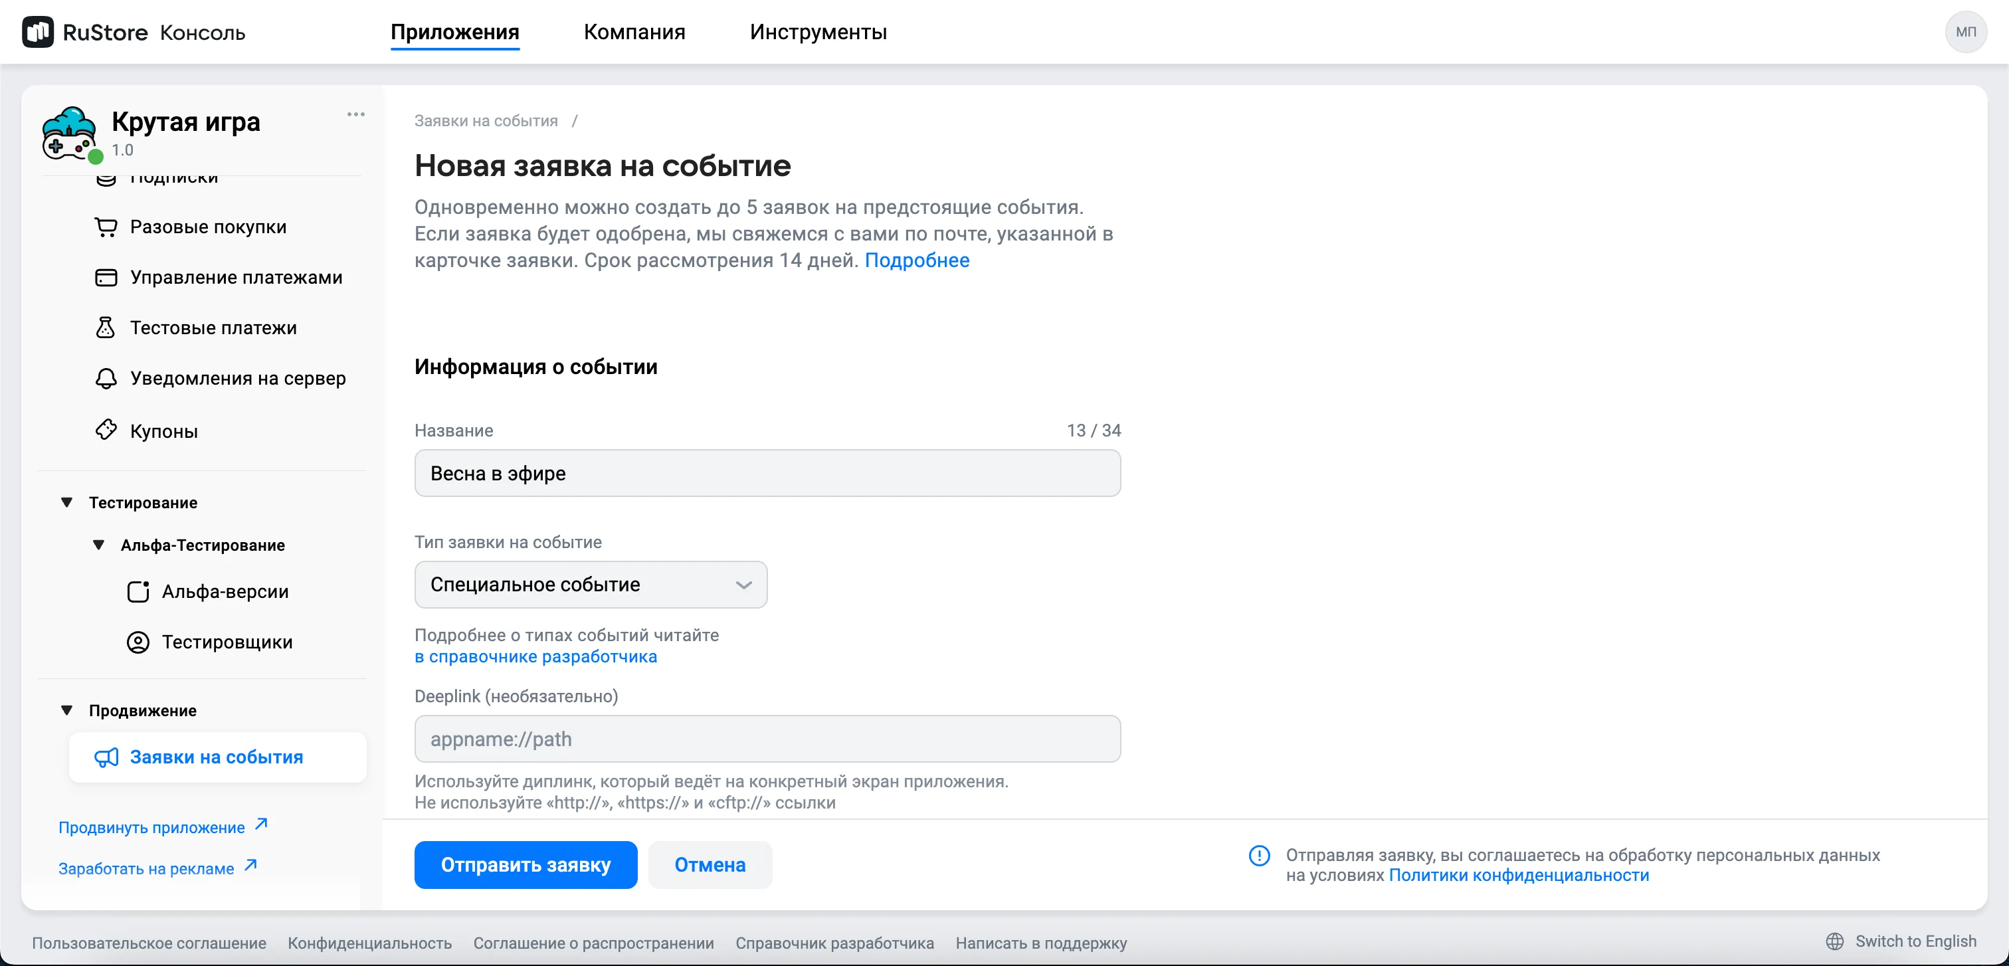Image resolution: width=2009 pixels, height=966 pixels.
Task: Click the ticket icon for Купоны
Action: click(x=106, y=430)
